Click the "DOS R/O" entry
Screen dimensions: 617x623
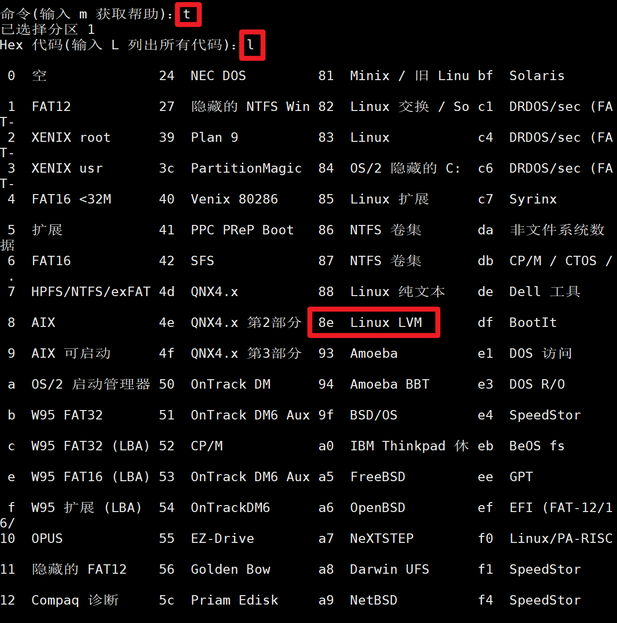[x=537, y=384]
